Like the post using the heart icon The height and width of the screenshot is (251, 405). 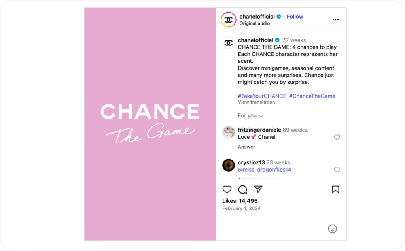pyautogui.click(x=227, y=190)
